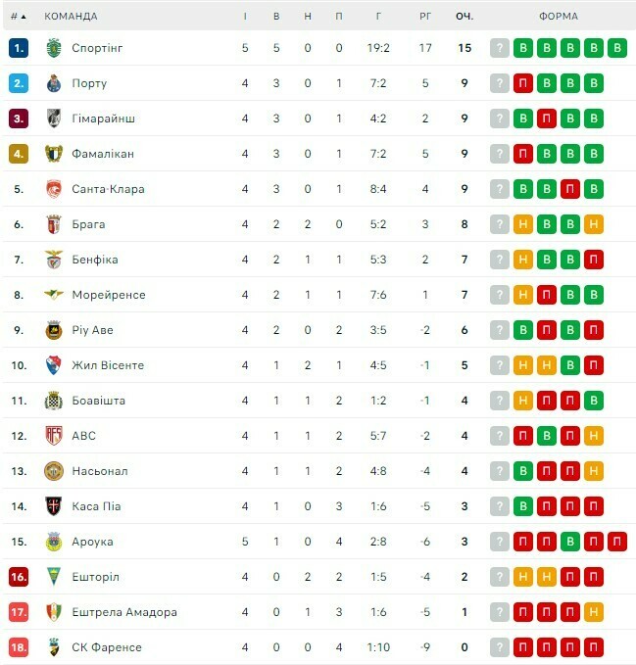
Task: Click Sporting's grey question mark form badge
Action: pyautogui.click(x=501, y=48)
